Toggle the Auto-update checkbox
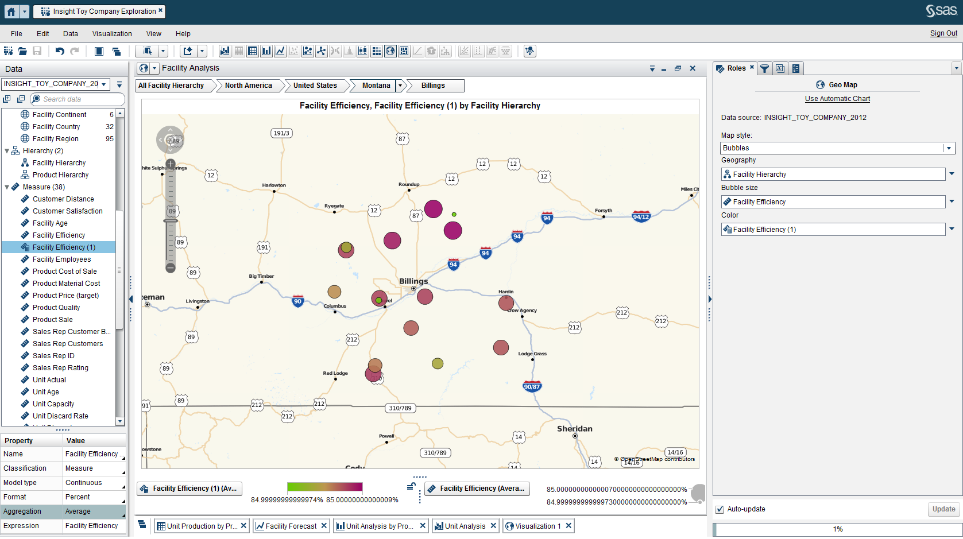Viewport: 963px width, 539px height. point(720,509)
